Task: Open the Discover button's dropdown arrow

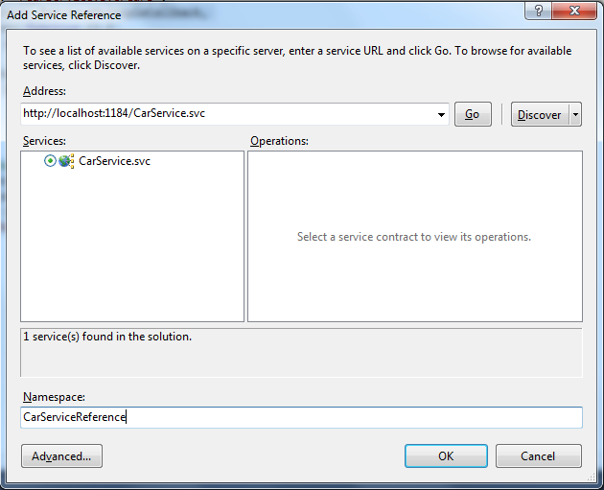Action: (x=575, y=114)
